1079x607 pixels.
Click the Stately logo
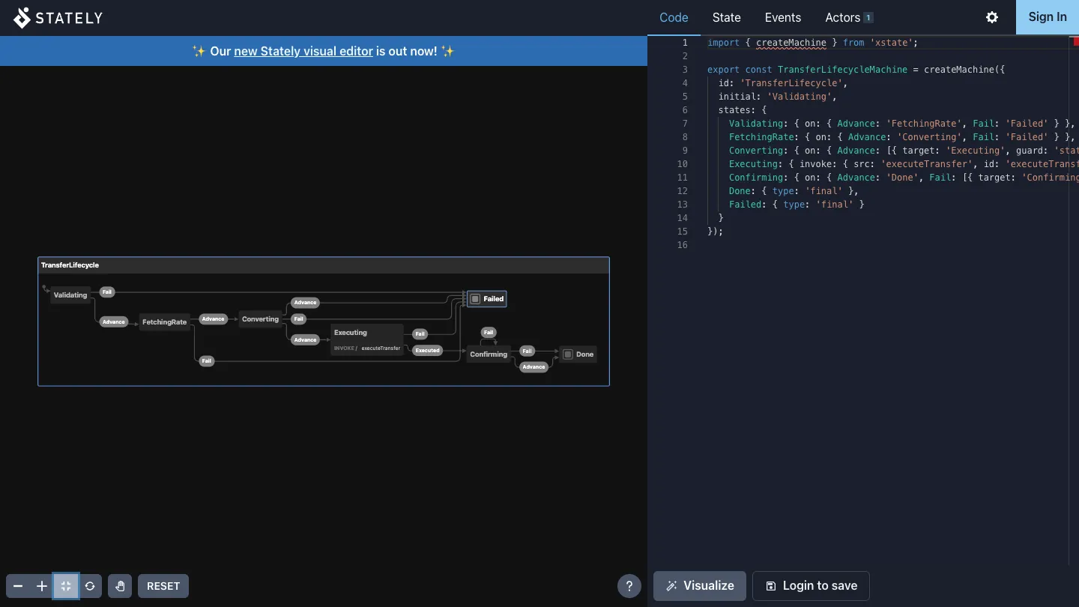click(x=58, y=18)
